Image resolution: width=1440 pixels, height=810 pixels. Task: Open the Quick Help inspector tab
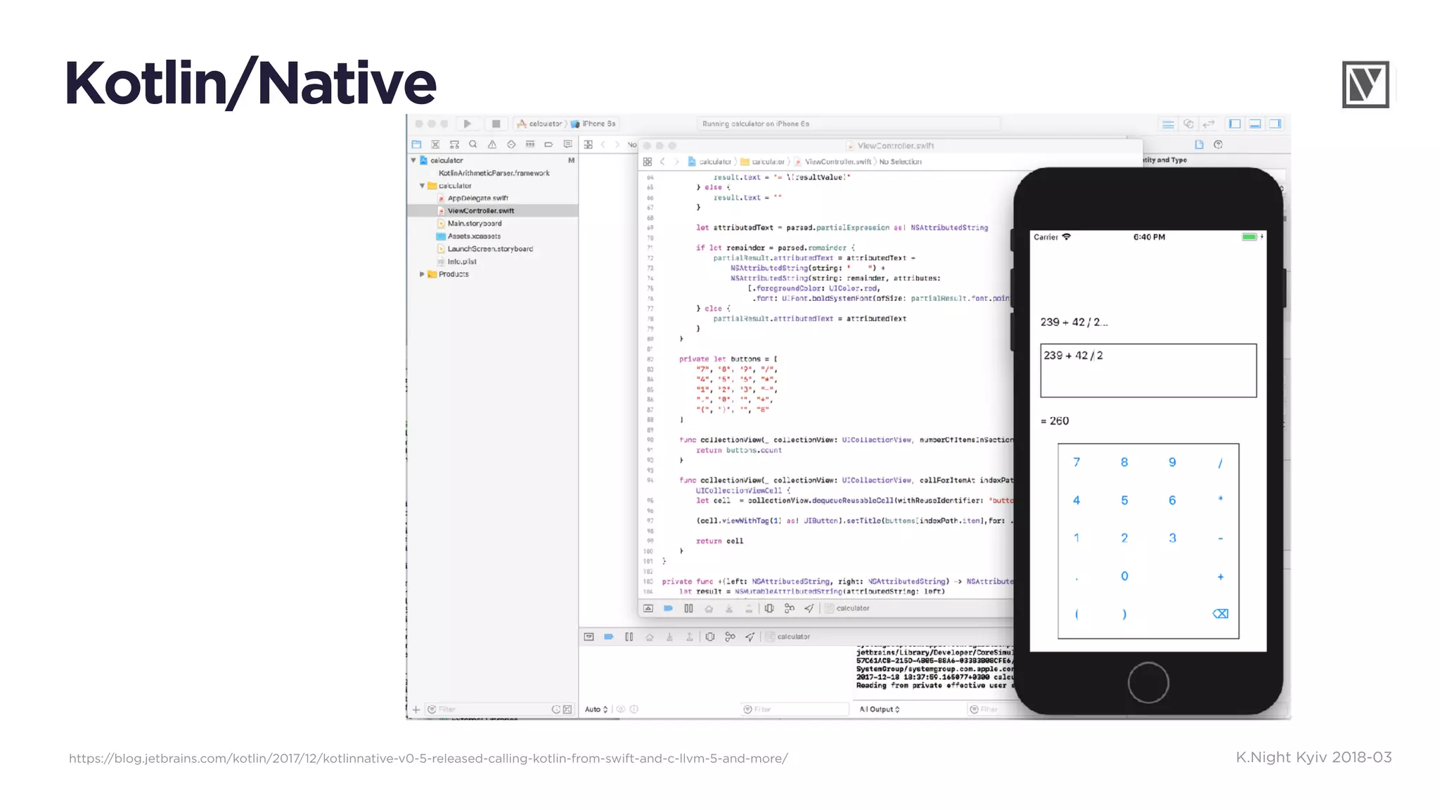[x=1219, y=144]
